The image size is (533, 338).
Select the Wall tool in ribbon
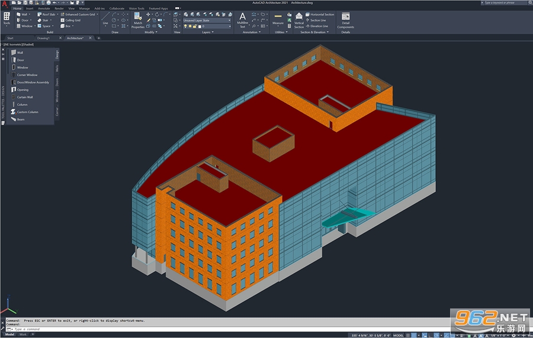[x=22, y=14]
